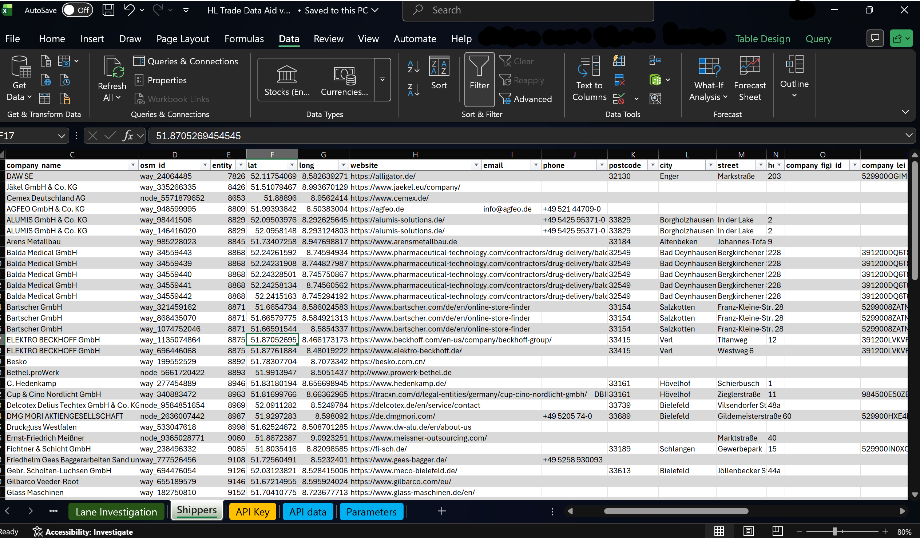The image size is (920, 538).
Task: Open the custom Sort dialog
Action: tap(439, 73)
